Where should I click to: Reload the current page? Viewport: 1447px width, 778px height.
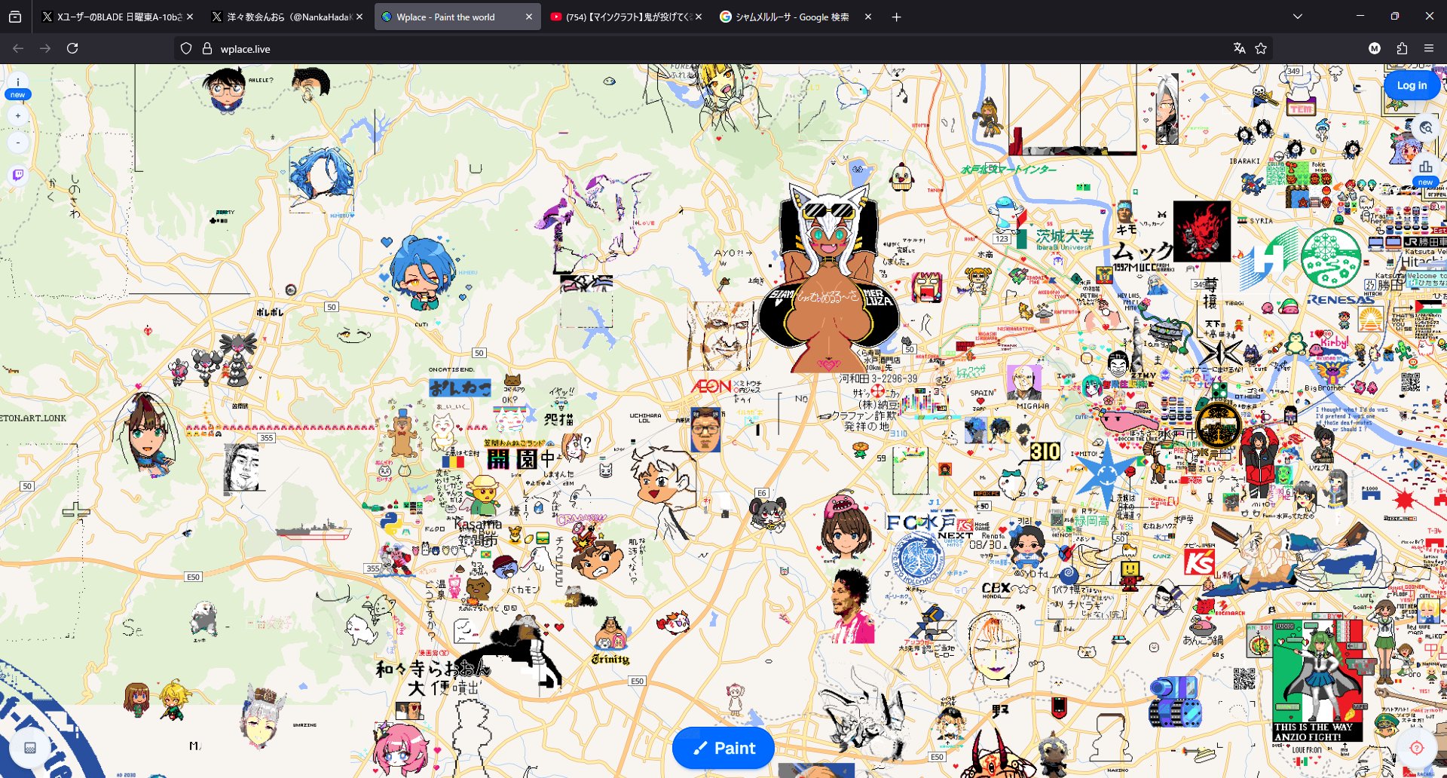72,49
